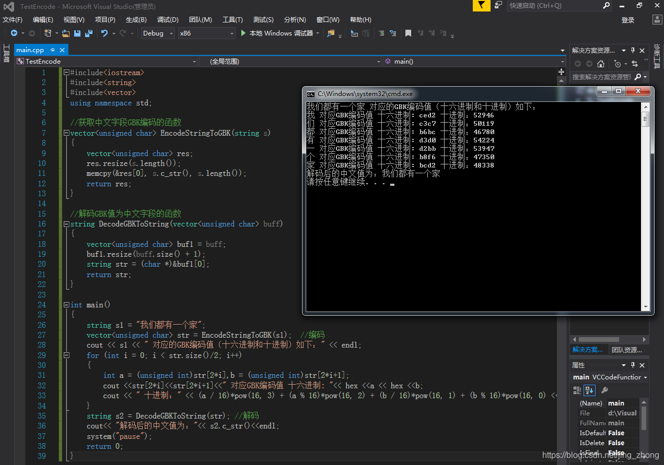Click the sync with active document icon
Screen dimensions: 664x465
635,64
